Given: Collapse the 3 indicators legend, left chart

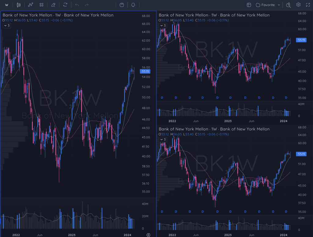Looking at the screenshot, I should tap(7, 26).
